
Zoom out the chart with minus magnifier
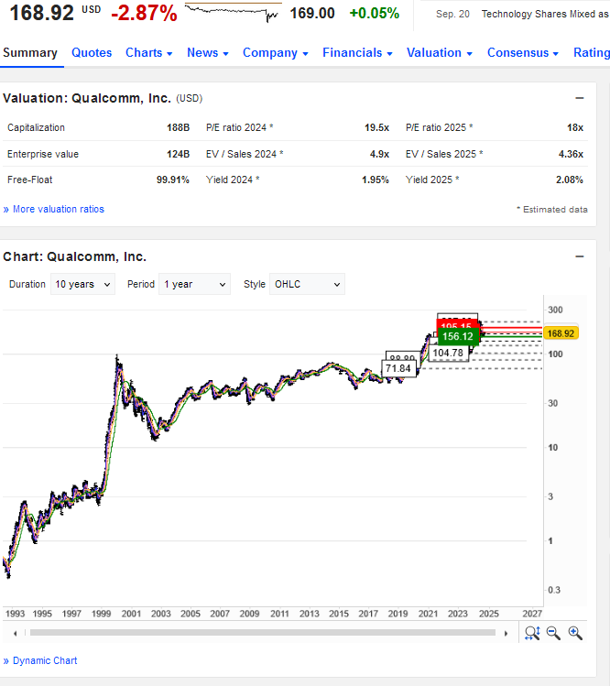coord(553,633)
